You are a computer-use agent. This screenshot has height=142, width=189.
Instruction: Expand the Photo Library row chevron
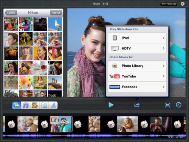164,66
